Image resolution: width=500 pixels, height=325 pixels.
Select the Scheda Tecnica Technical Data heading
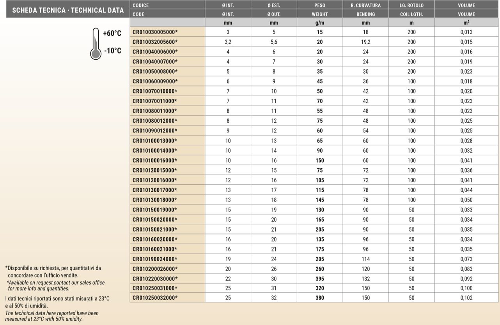click(x=68, y=11)
